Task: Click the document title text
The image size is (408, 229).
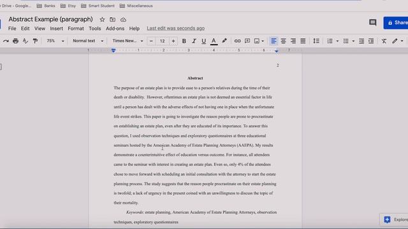Action: pos(50,19)
